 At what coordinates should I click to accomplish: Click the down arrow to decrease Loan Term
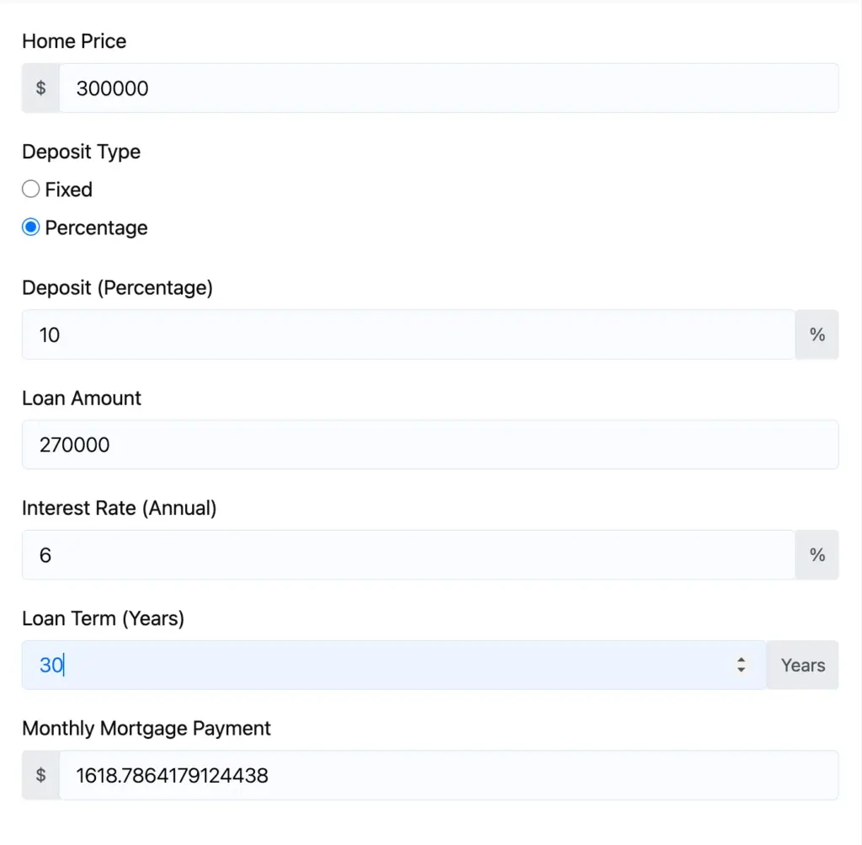[x=741, y=670]
